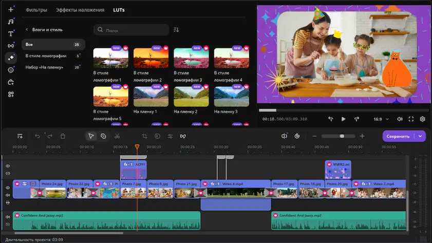Toggle visibility of the top overlay track
The height and width of the screenshot is (243, 432).
click(x=8, y=166)
